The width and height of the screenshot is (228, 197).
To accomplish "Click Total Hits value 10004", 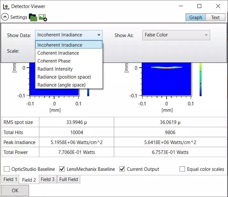I will [76, 132].
